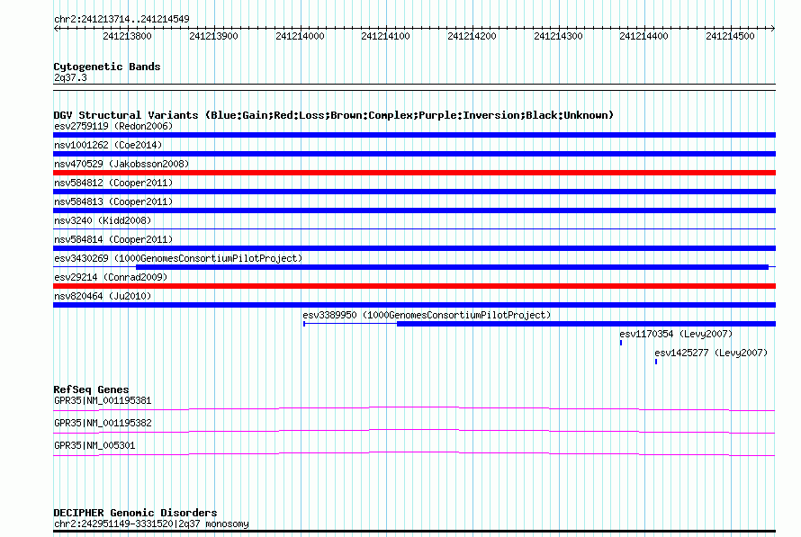Click the red nsv470529 (Jakobsson2008) loss bar

pos(414,173)
